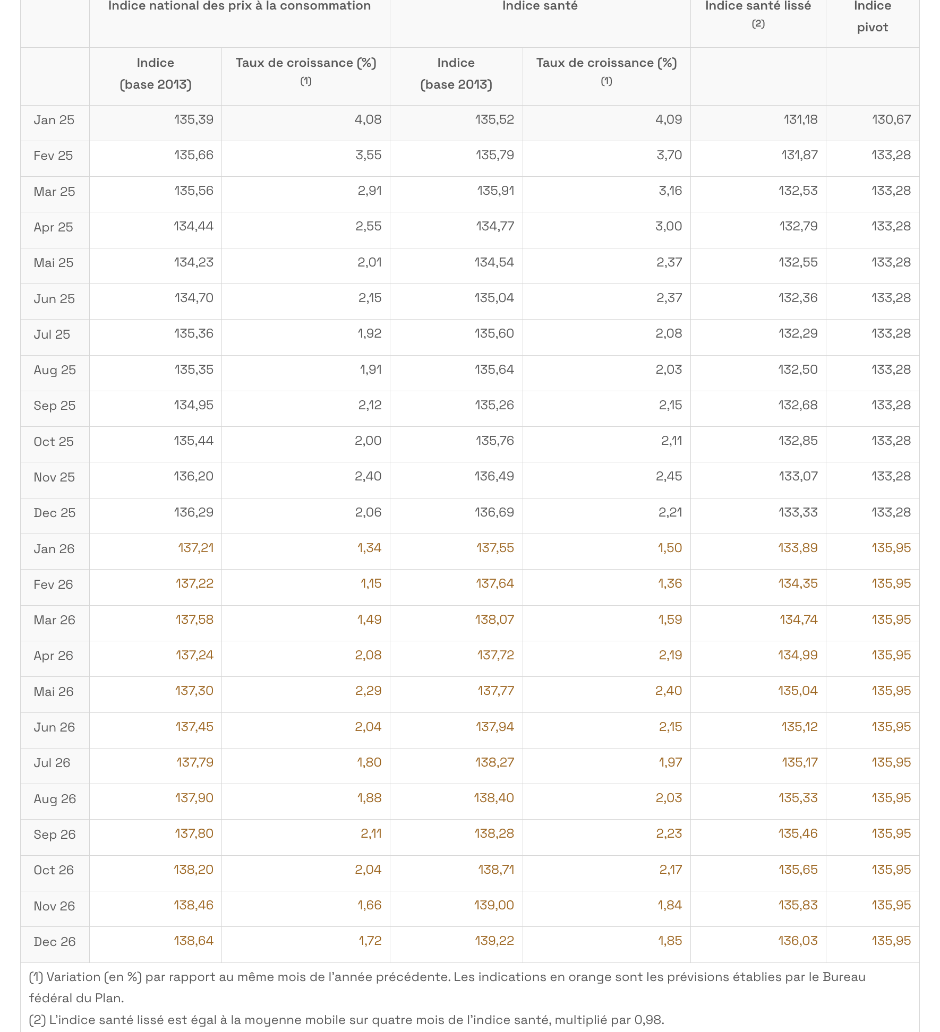Select Fev 25 consumer price index value 135,66

tap(194, 155)
